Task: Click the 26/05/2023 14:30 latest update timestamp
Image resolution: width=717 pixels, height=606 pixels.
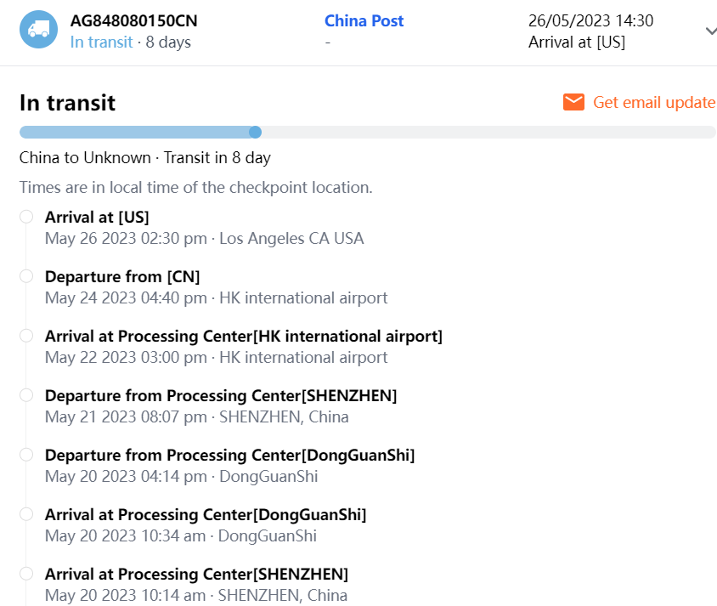Action: tap(591, 20)
